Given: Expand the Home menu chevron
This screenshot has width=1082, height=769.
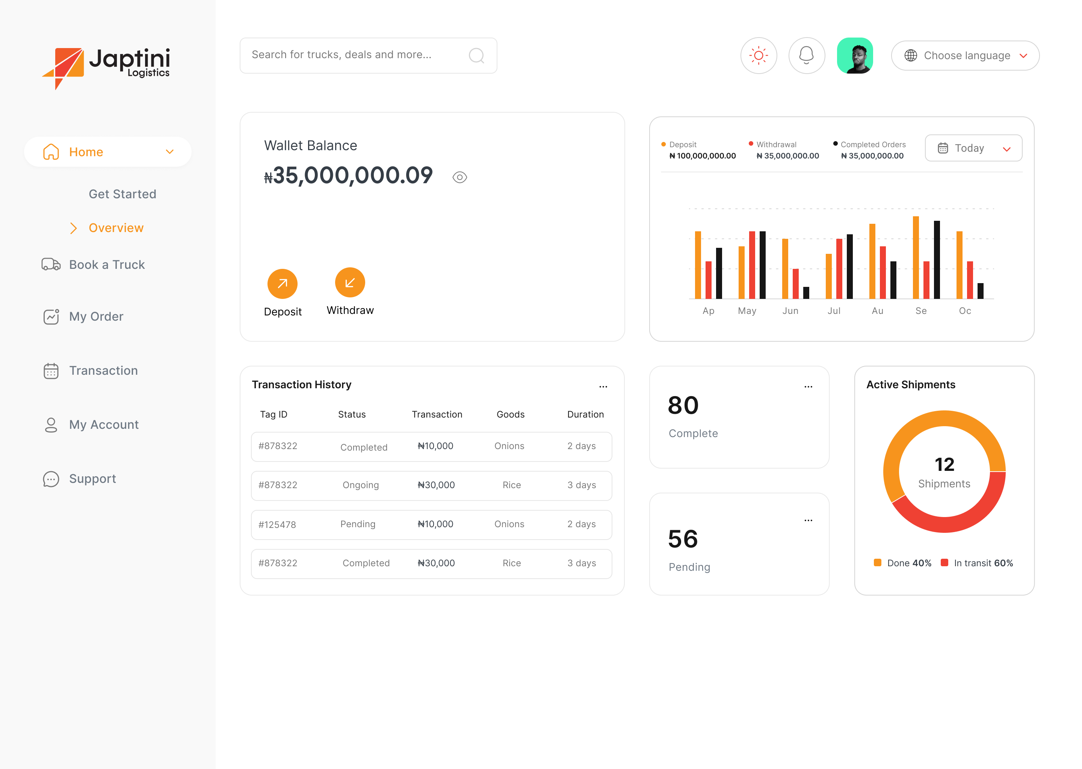Looking at the screenshot, I should 169,152.
